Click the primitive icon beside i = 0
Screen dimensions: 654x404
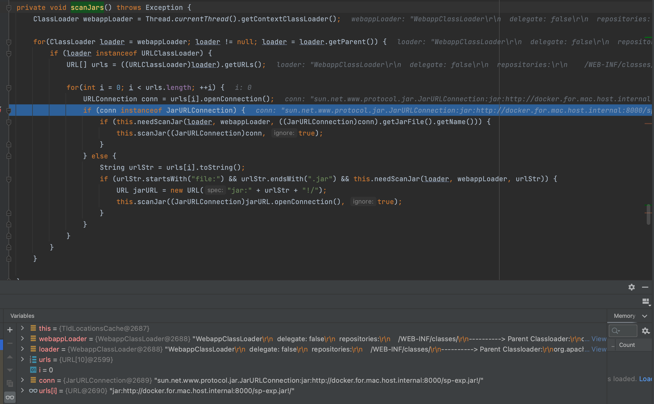pyautogui.click(x=33, y=370)
